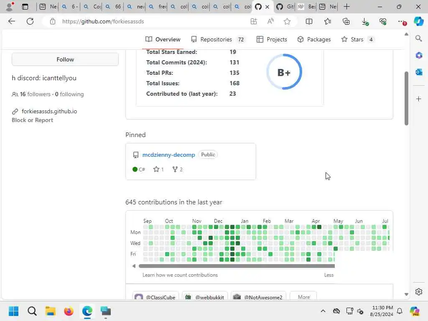Refresh the GitHub page
Image resolution: width=428 pixels, height=321 pixels.
pyautogui.click(x=30, y=21)
